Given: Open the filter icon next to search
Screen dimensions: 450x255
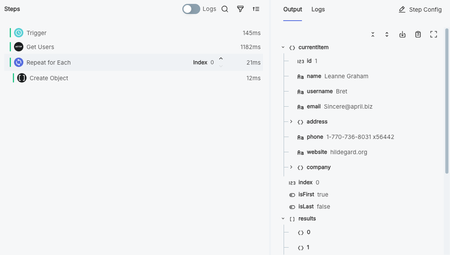Looking at the screenshot, I should [x=240, y=9].
